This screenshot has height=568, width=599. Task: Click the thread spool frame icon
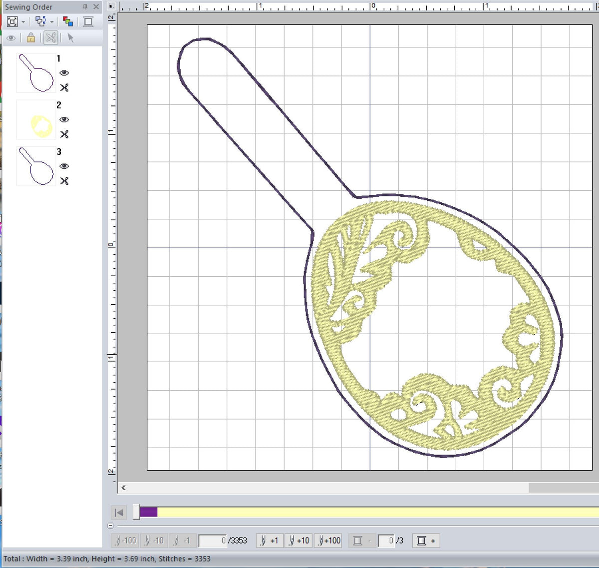click(88, 21)
